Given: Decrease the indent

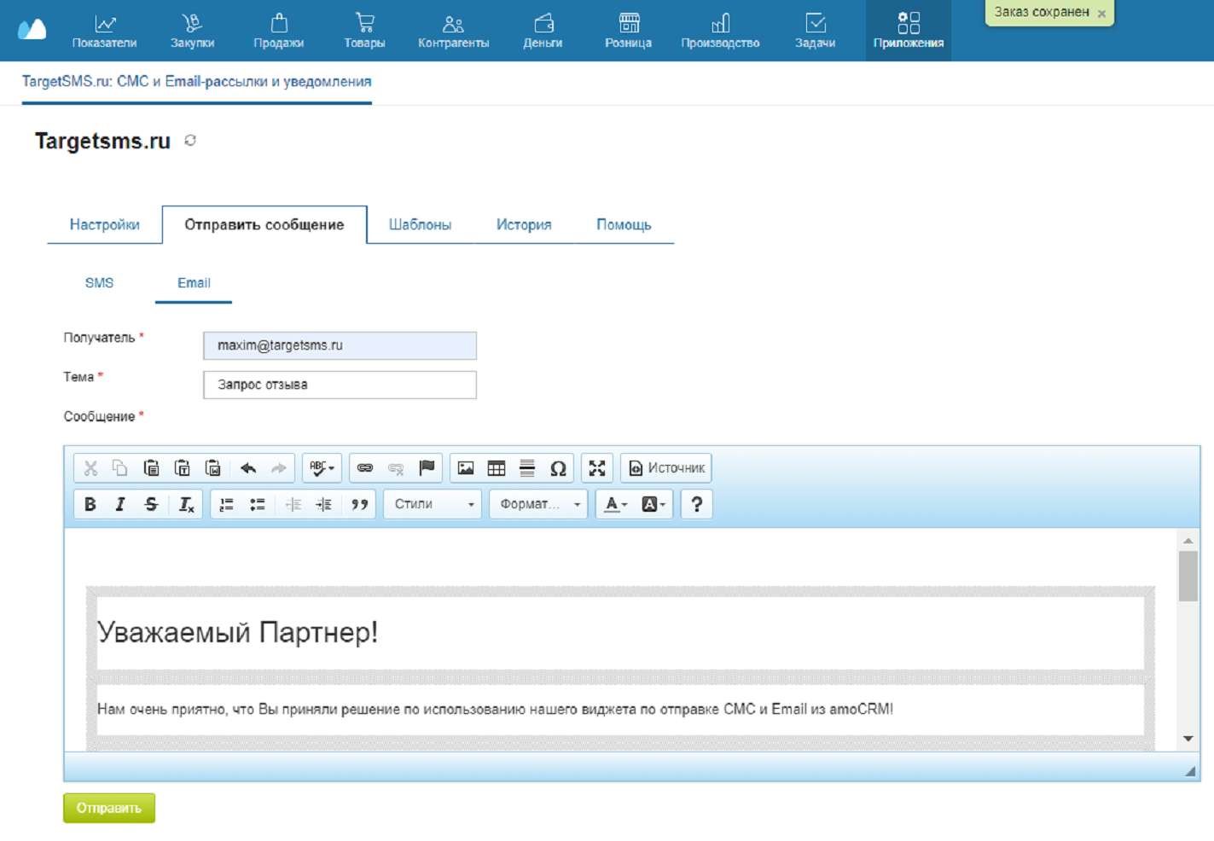Looking at the screenshot, I should (293, 504).
